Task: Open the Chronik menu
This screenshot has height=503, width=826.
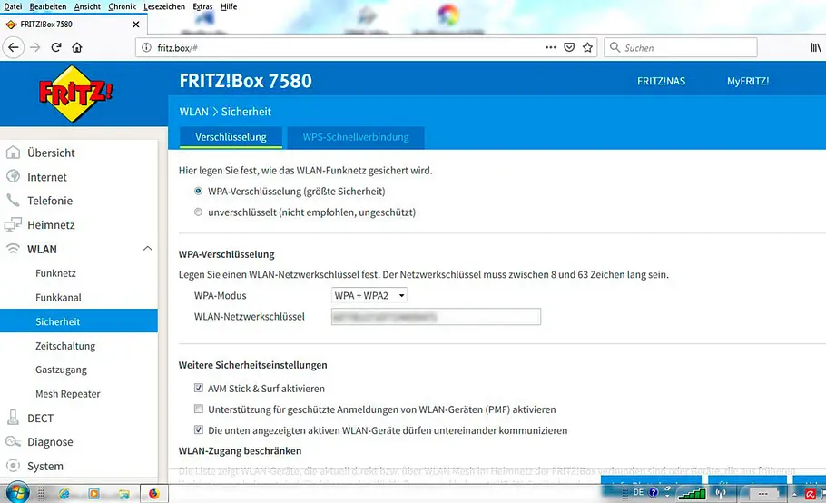Action: coord(123,7)
